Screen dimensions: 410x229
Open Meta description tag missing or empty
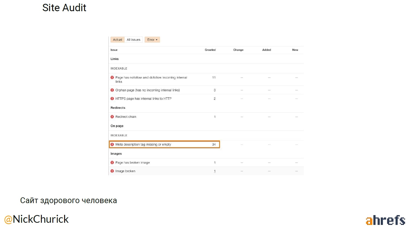click(143, 144)
